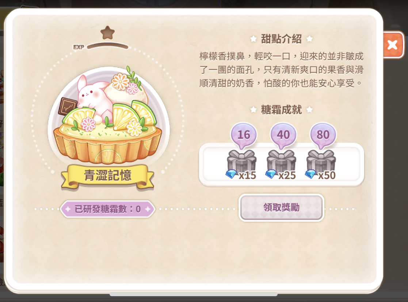Select the 16 frosting milestone bubble

[244, 136]
